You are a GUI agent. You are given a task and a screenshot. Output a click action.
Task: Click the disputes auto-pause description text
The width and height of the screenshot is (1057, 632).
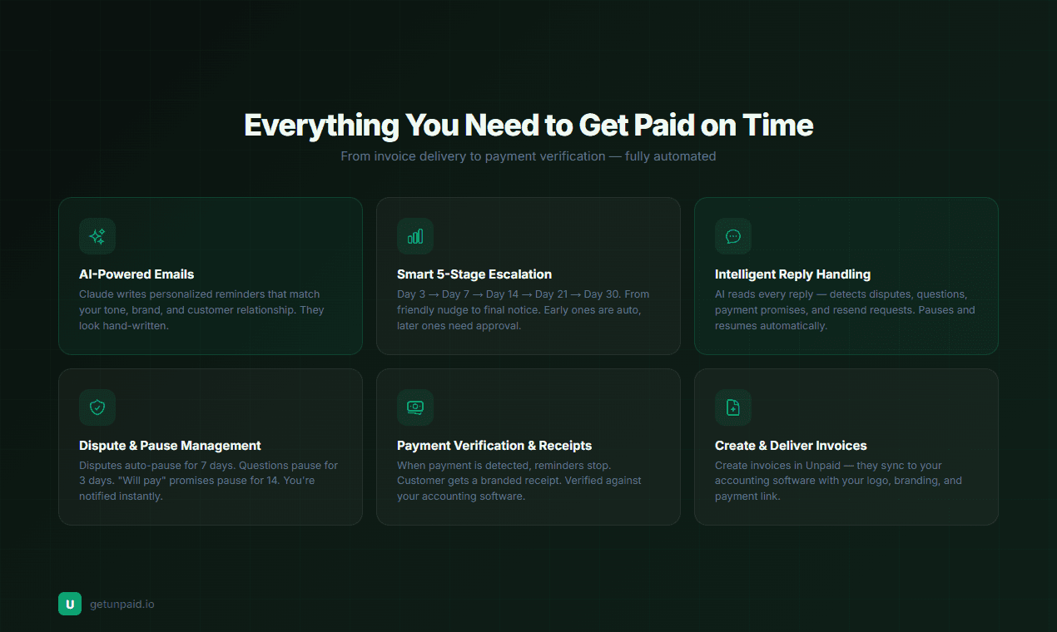click(x=208, y=481)
